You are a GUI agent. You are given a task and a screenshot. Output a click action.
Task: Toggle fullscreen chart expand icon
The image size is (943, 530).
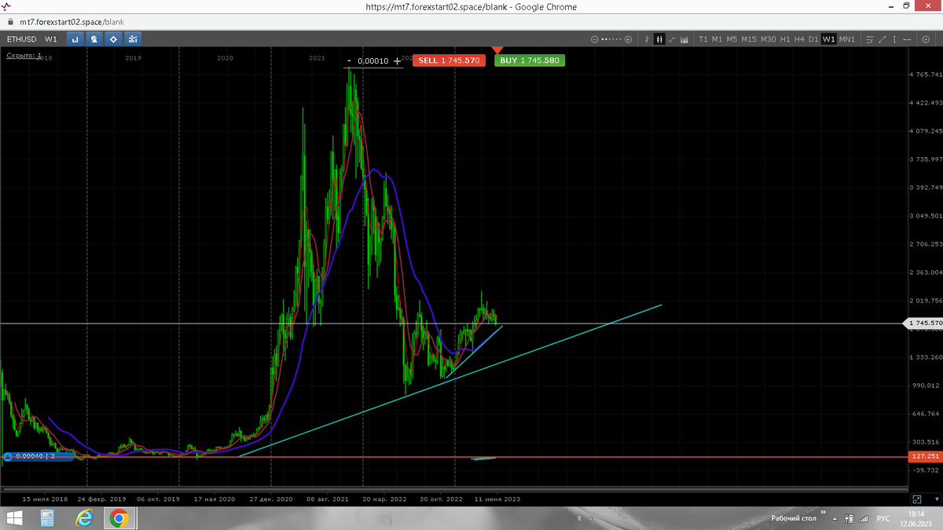coord(917,499)
